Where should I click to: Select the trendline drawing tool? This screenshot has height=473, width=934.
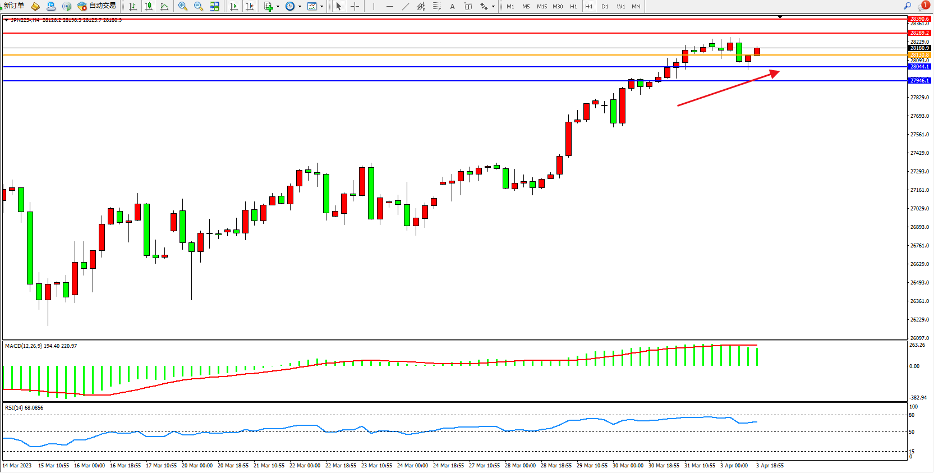point(406,6)
